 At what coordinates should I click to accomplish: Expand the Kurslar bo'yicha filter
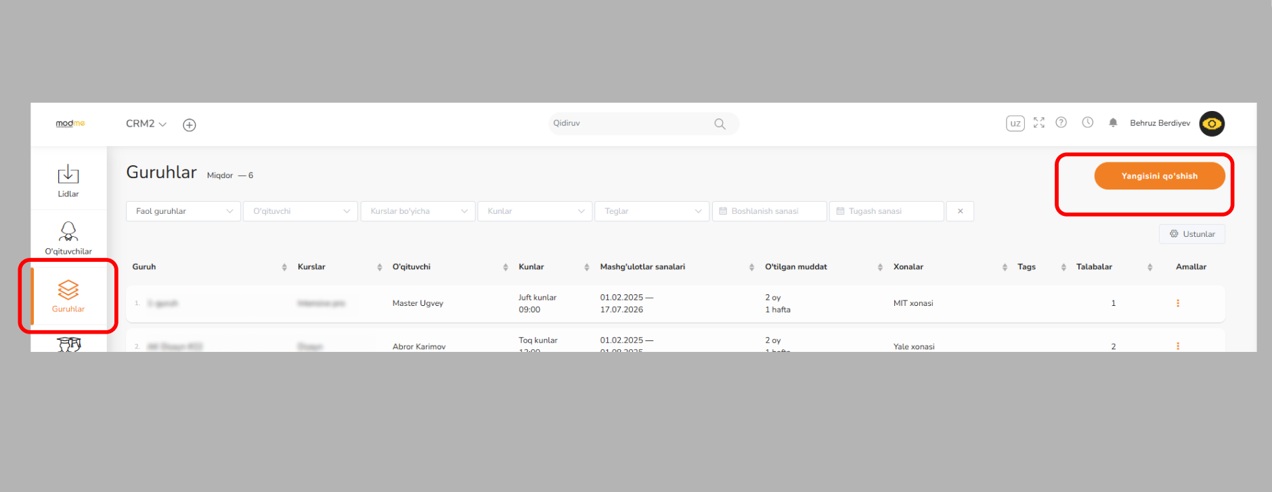click(417, 211)
